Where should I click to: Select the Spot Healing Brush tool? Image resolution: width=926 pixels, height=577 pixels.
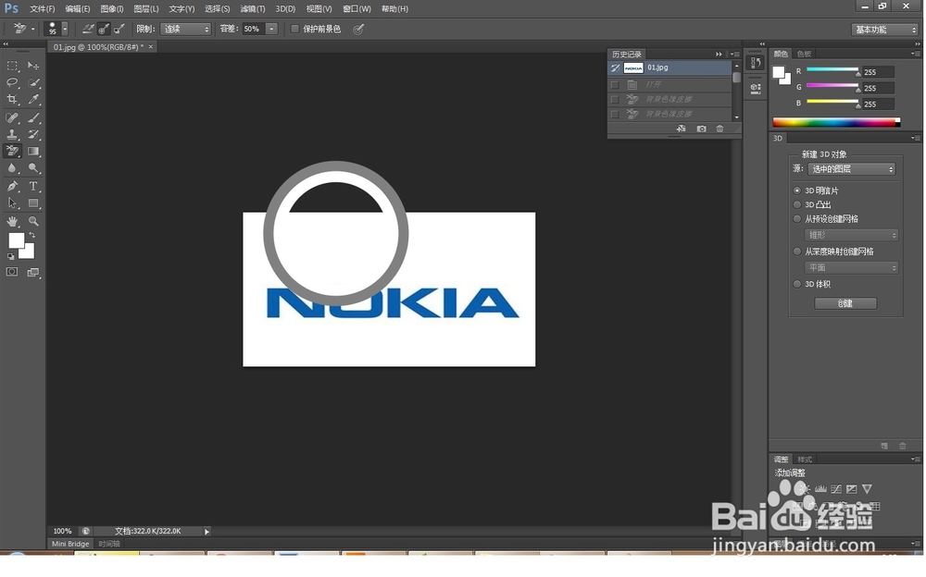(x=12, y=117)
